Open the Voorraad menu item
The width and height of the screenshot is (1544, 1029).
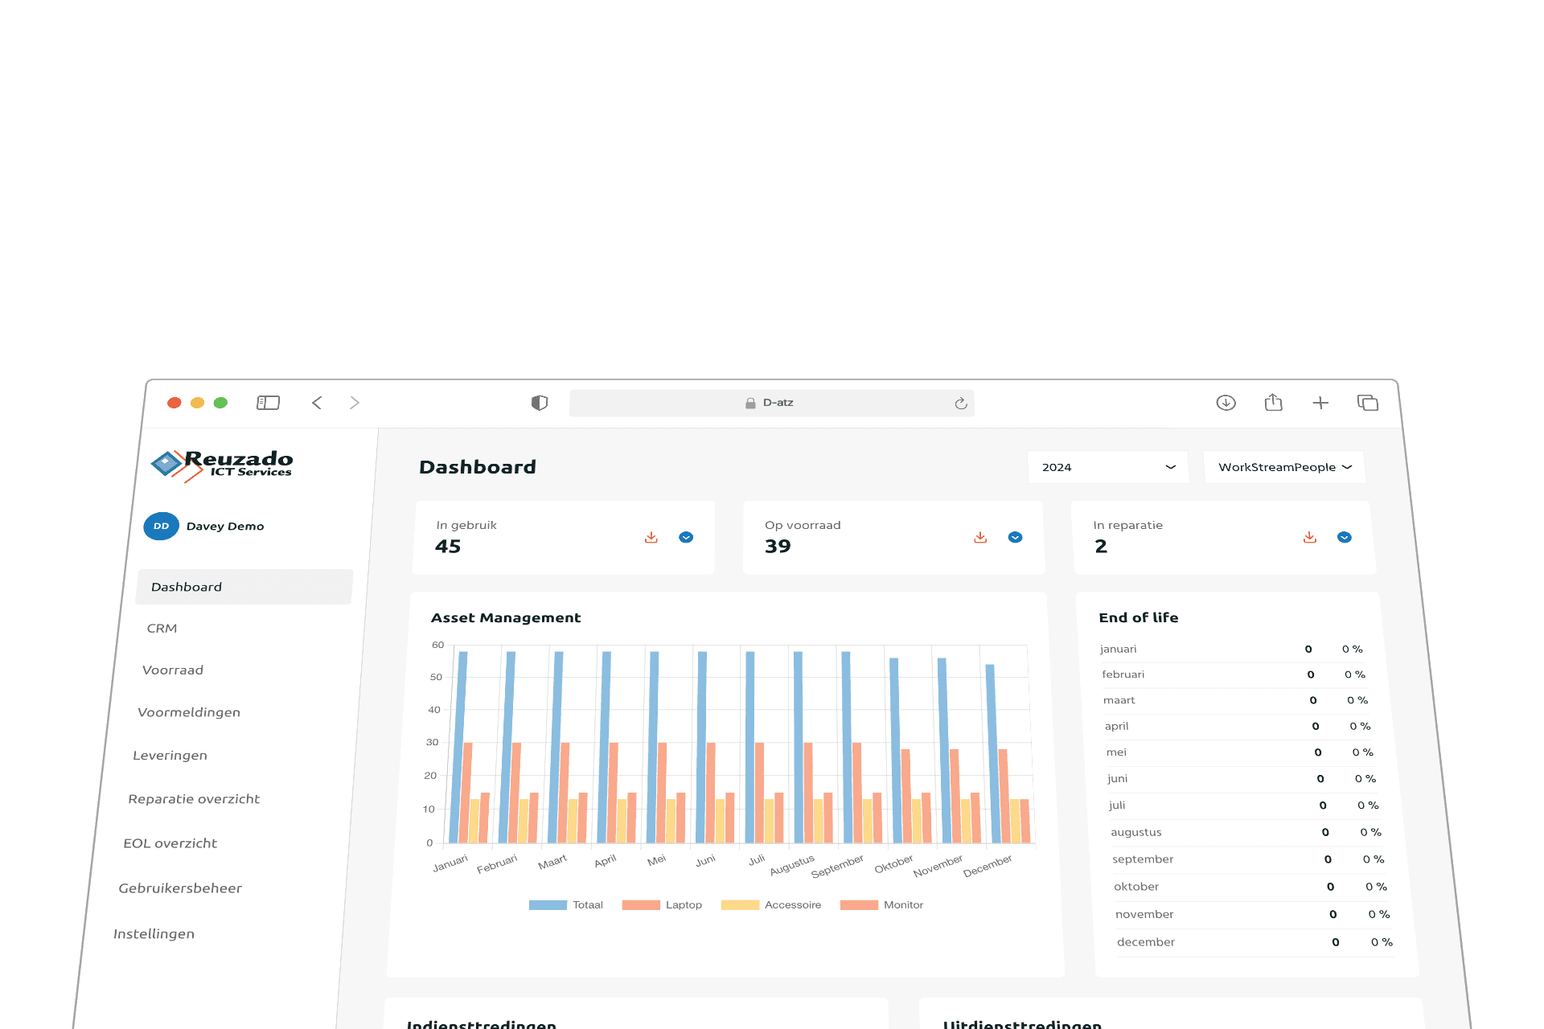(173, 670)
